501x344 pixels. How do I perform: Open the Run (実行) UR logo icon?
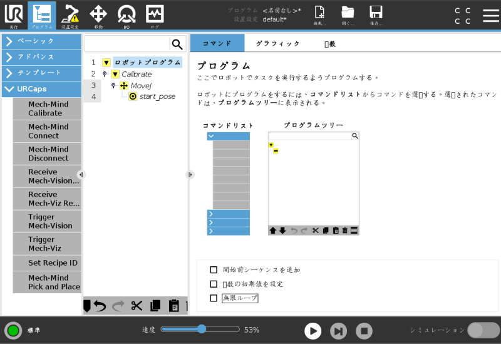coord(13,15)
